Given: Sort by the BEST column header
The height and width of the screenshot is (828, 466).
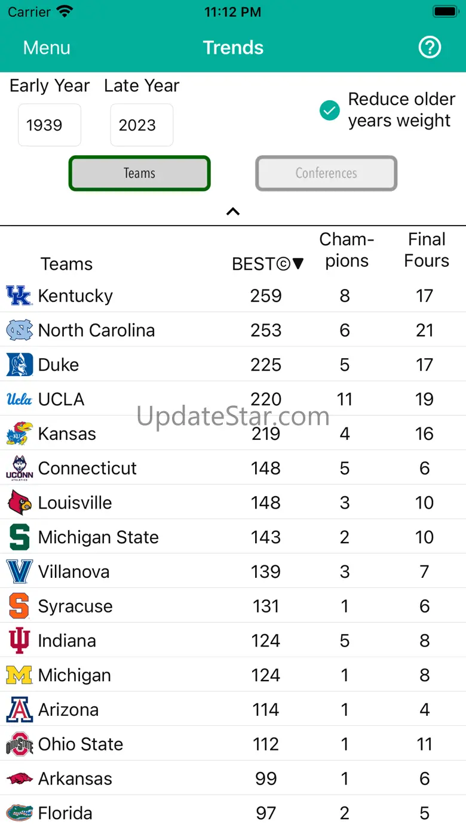Looking at the screenshot, I should (268, 264).
